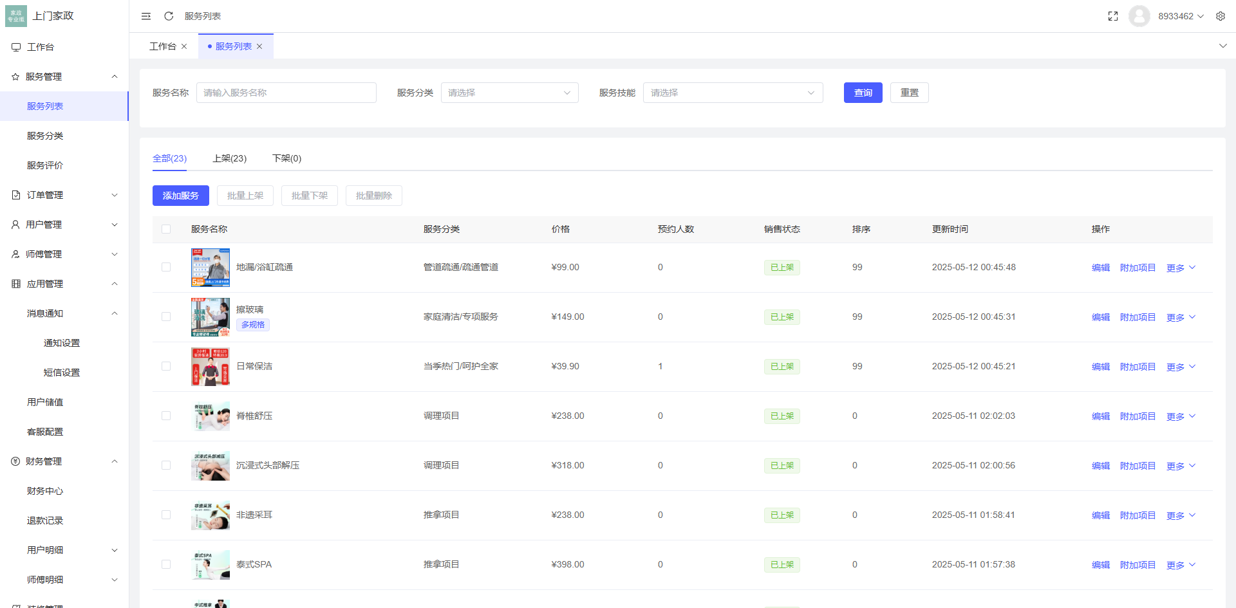The width and height of the screenshot is (1236, 608).
Task: Toggle the select-all checkbox in table header
Action: click(x=166, y=228)
